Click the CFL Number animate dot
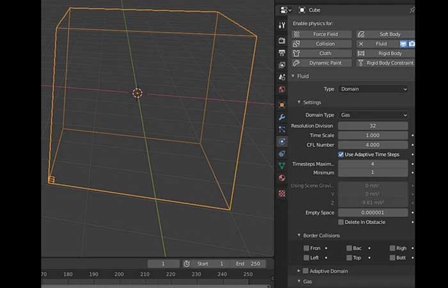 click(x=413, y=145)
